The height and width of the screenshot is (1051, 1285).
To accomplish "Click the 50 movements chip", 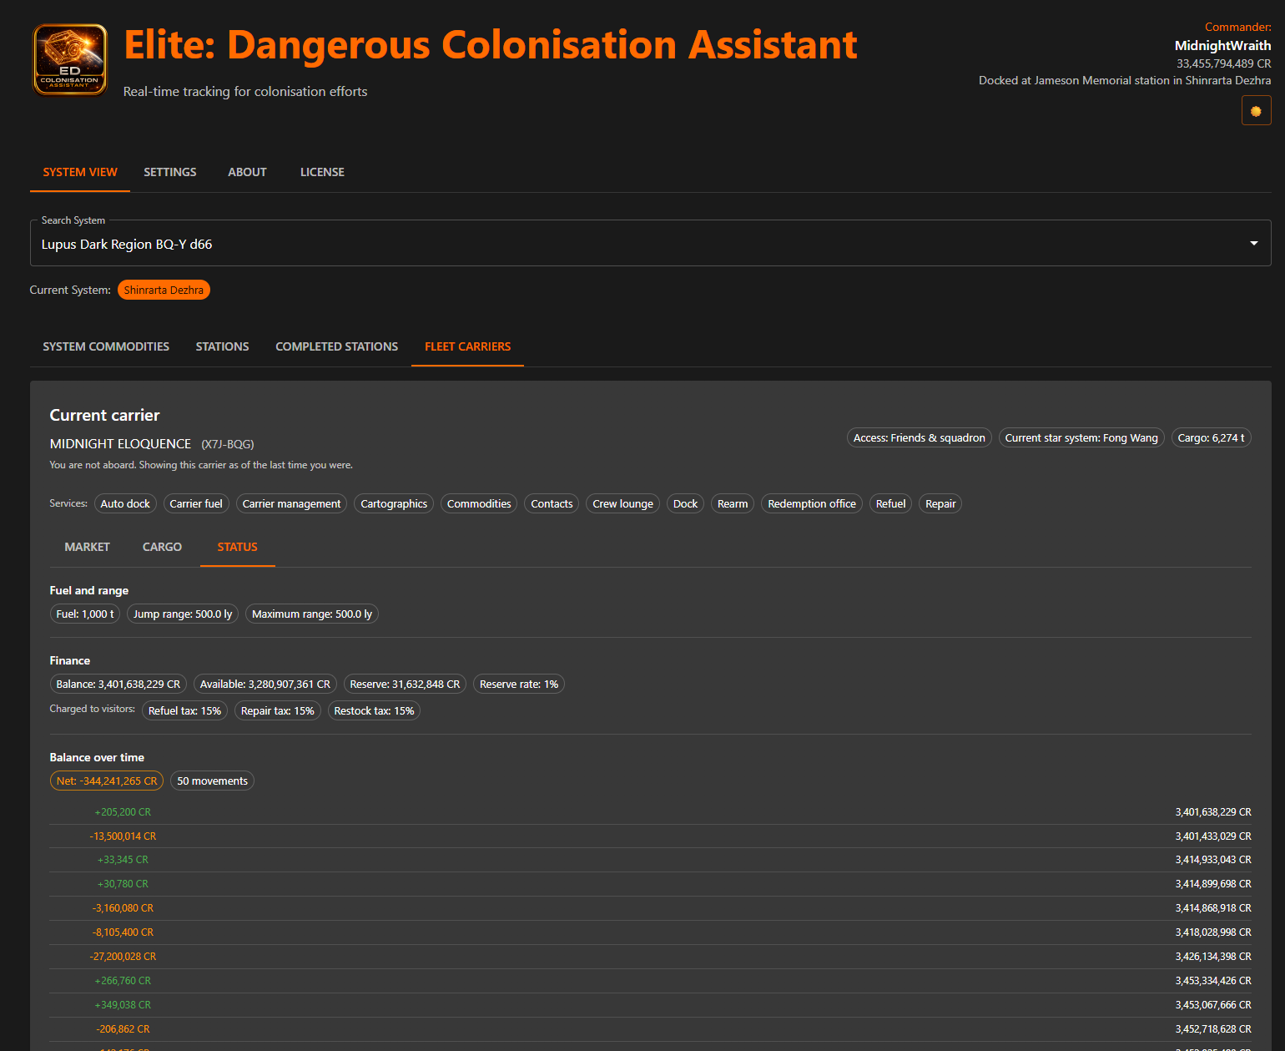I will 212,781.
